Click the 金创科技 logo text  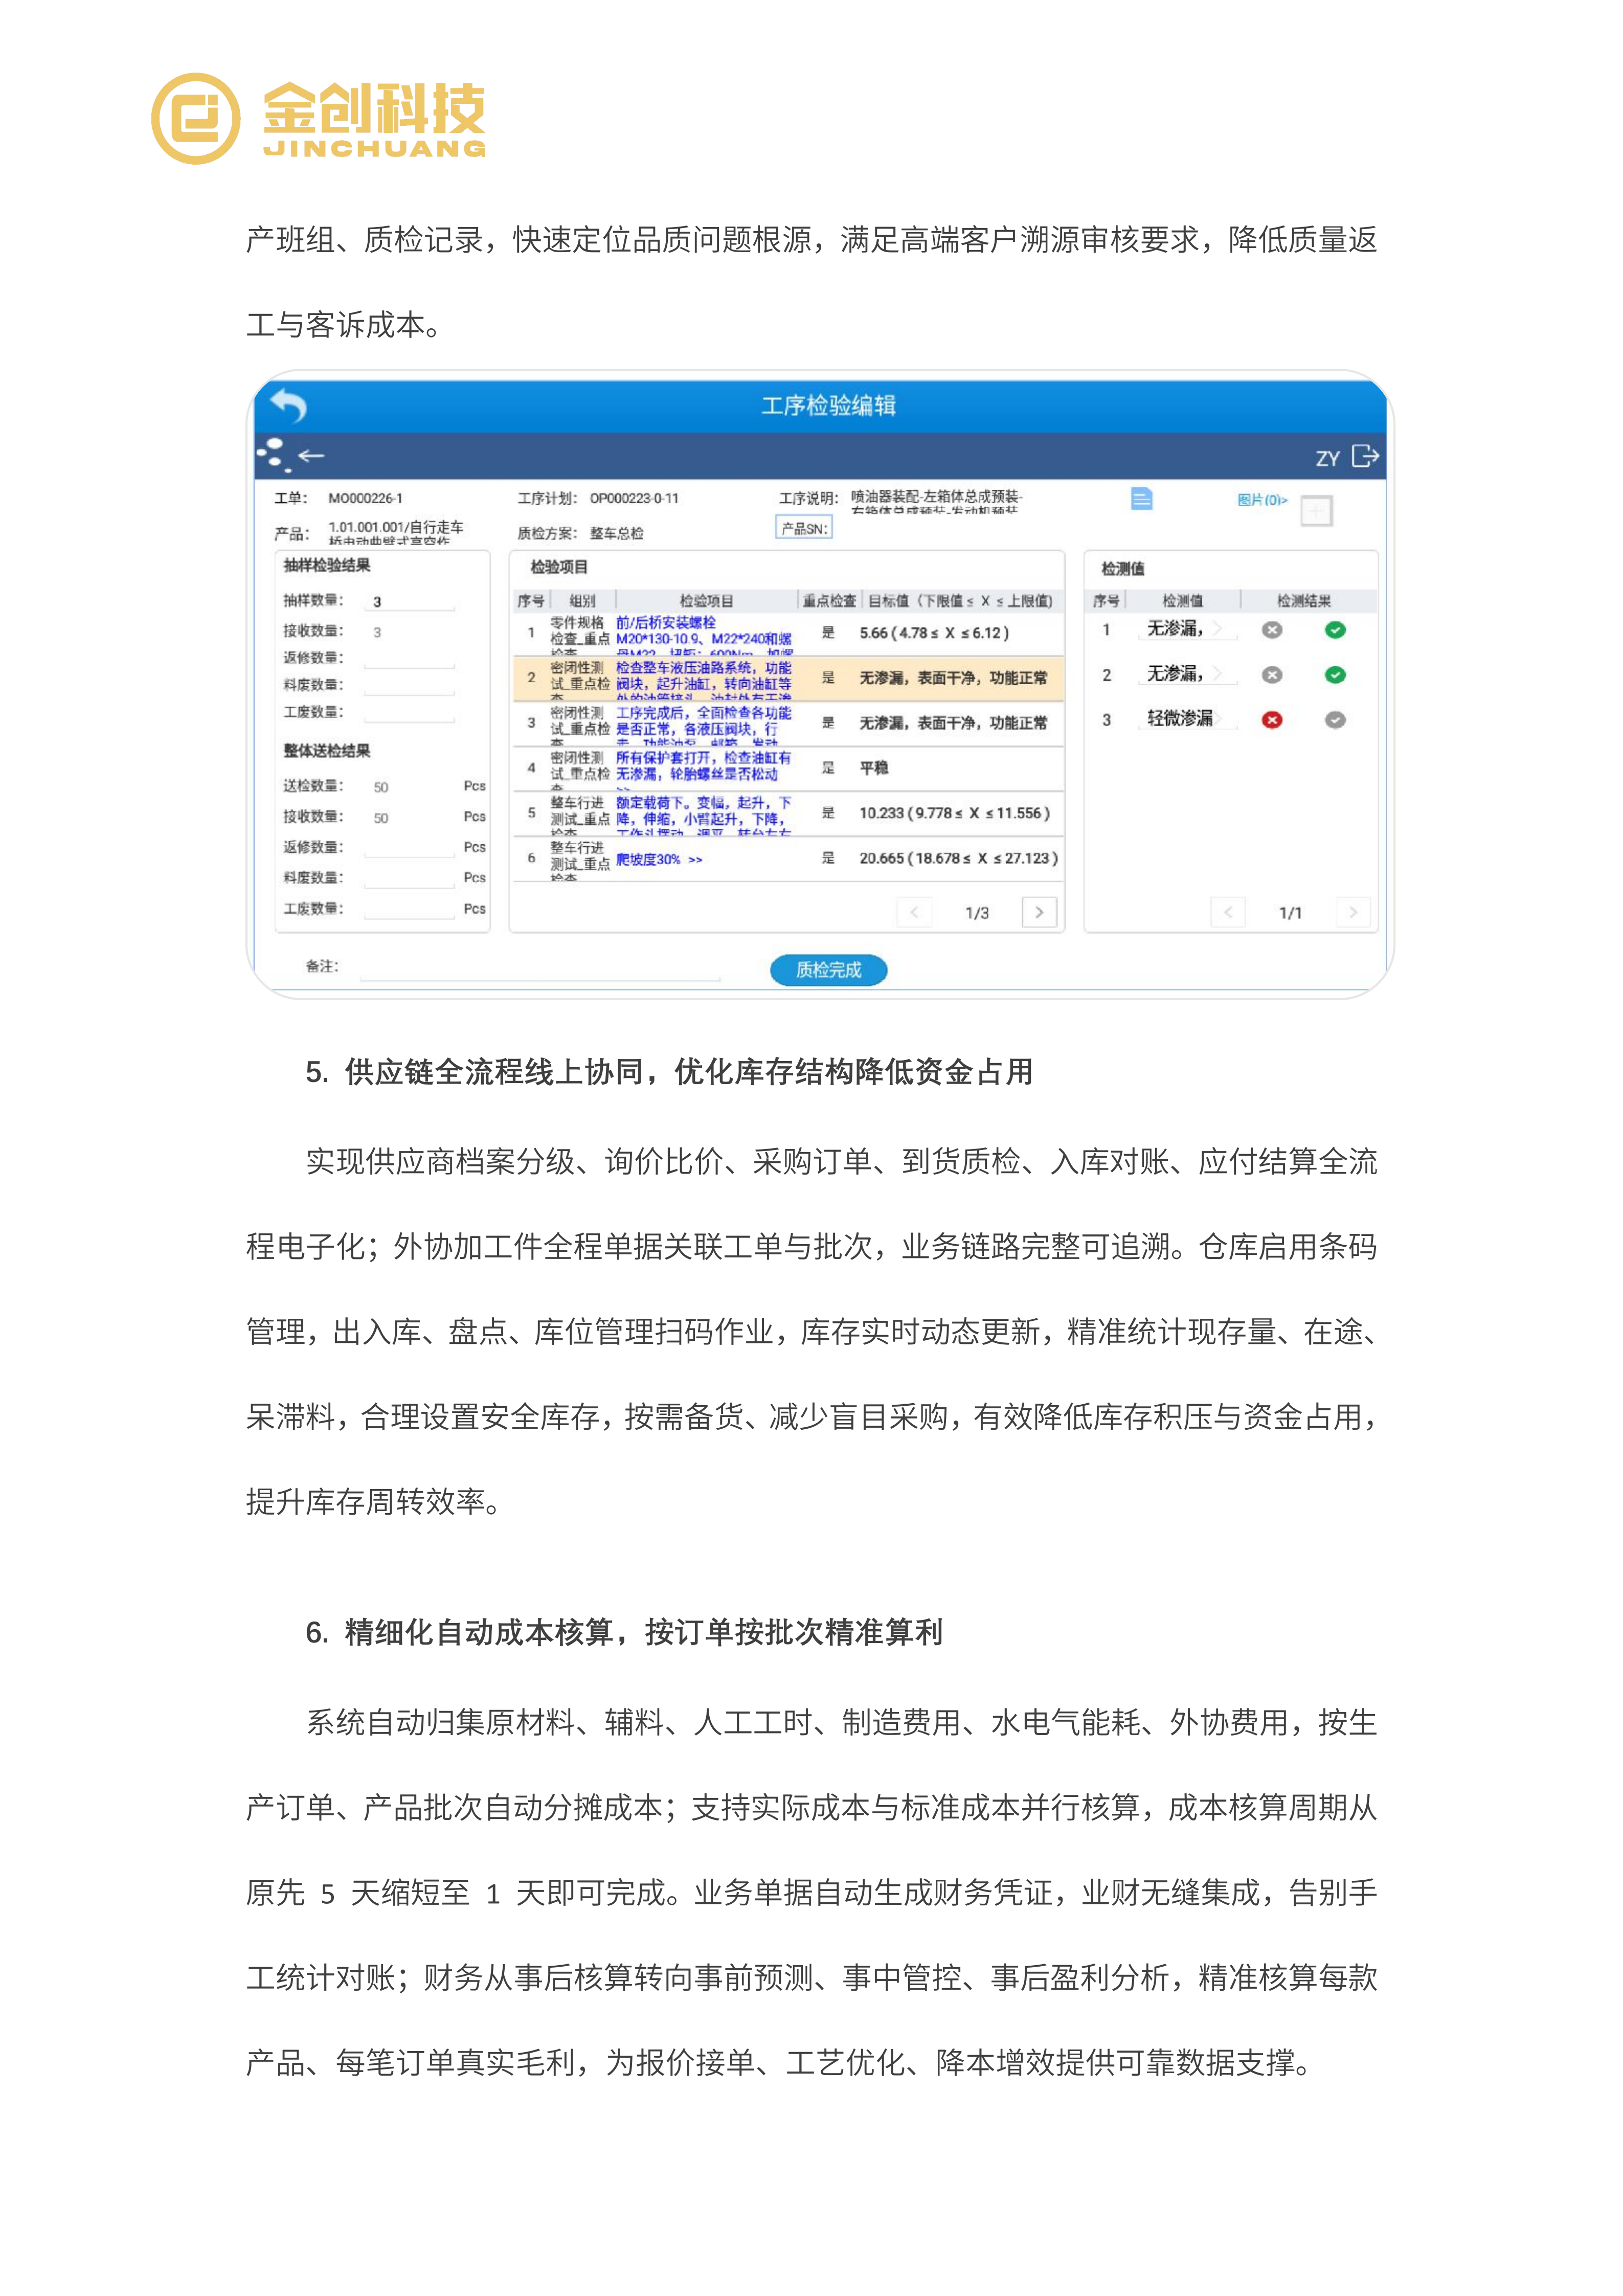point(374,109)
